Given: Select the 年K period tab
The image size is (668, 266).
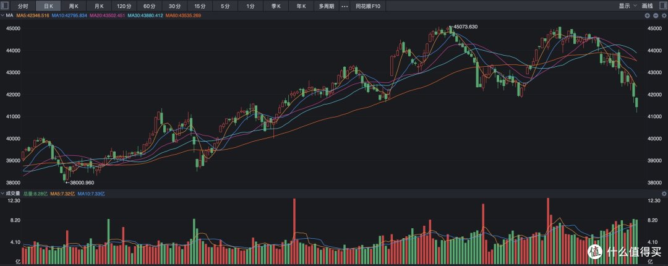Looking at the screenshot, I should (x=301, y=6).
